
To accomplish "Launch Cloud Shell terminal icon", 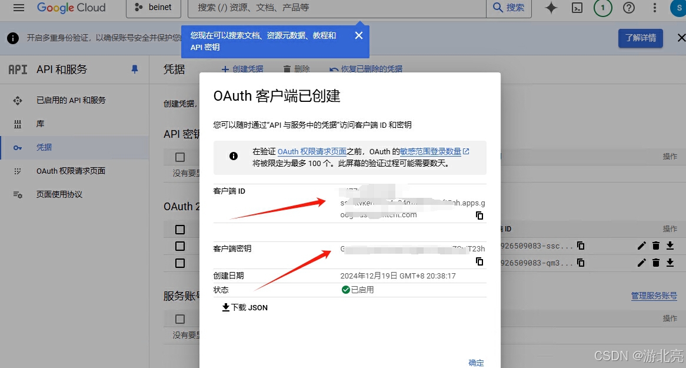I will click(x=578, y=8).
